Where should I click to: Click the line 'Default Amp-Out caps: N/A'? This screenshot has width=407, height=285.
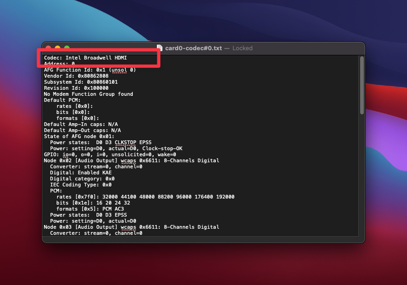pyautogui.click(x=82, y=130)
